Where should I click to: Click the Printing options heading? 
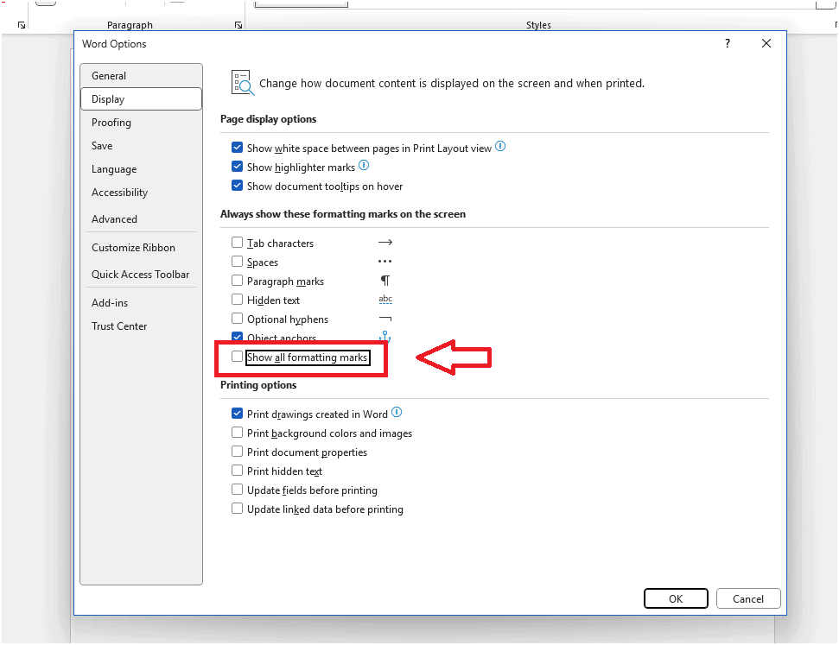258,385
